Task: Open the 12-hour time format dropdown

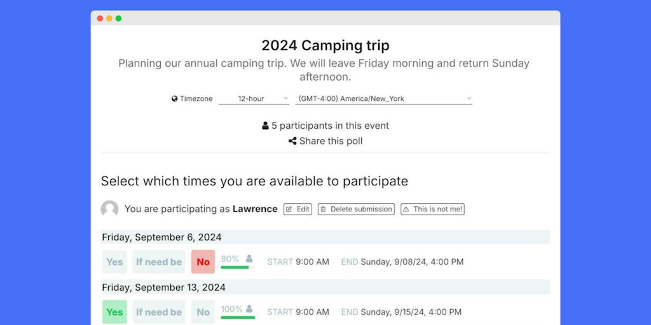Action: click(254, 98)
